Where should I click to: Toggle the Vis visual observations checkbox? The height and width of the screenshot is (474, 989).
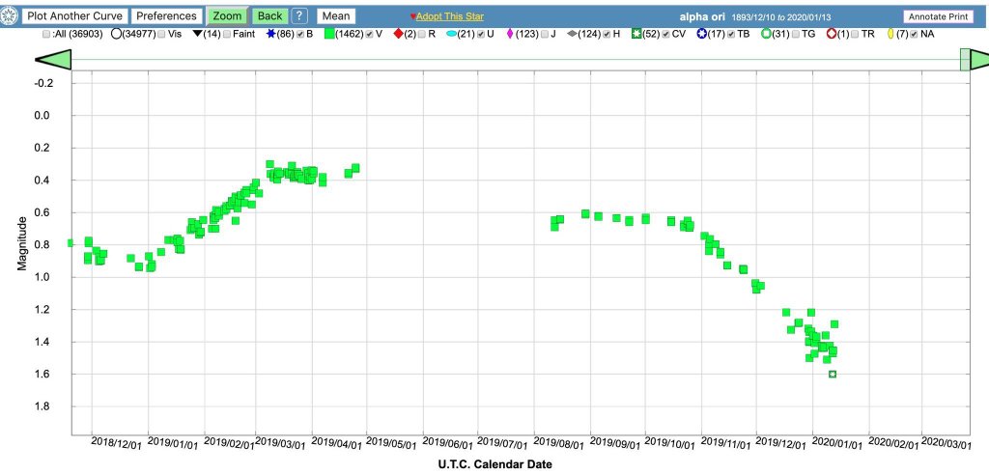[x=161, y=34]
